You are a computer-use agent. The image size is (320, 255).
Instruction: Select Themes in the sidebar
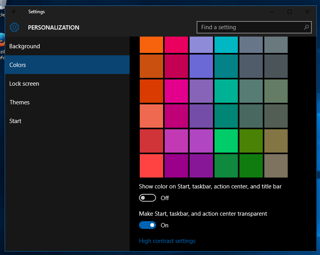(19, 102)
